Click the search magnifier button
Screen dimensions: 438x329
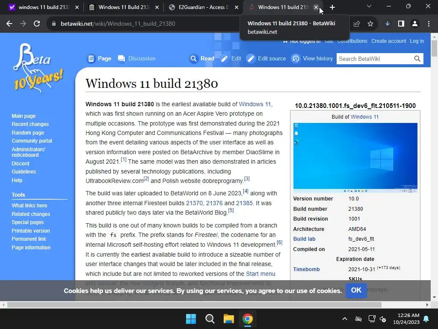pyautogui.click(x=417, y=59)
